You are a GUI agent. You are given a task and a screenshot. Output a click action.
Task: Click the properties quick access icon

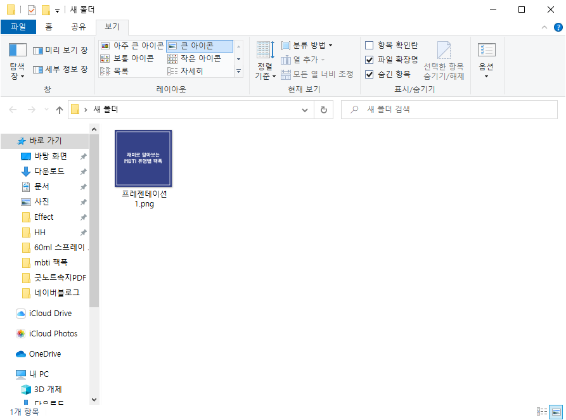tap(32, 10)
